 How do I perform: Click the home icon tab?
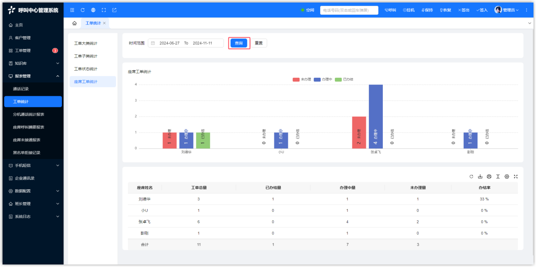74,23
